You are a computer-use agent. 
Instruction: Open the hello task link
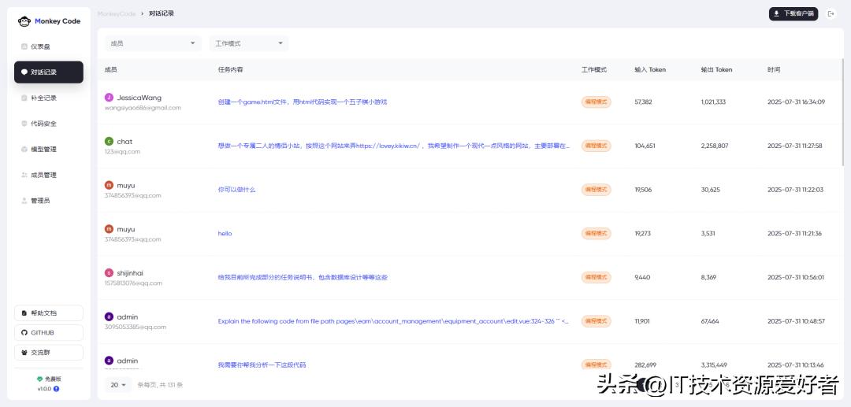[225, 234]
